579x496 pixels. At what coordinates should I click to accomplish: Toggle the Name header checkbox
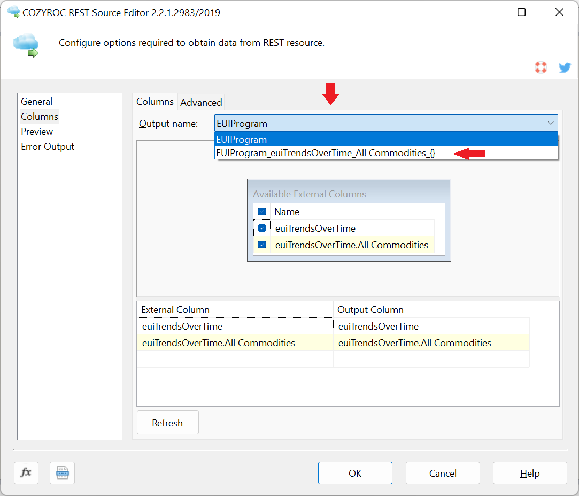point(262,211)
